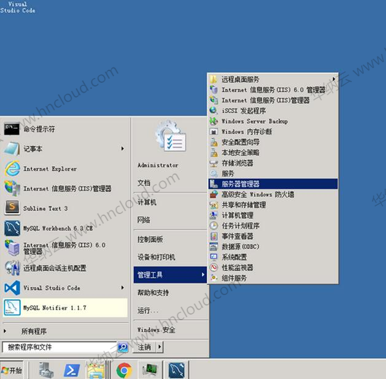Open the File Explorer icon on the taskbar
Image resolution: width=386 pixels, height=379 pixels.
tap(96, 370)
